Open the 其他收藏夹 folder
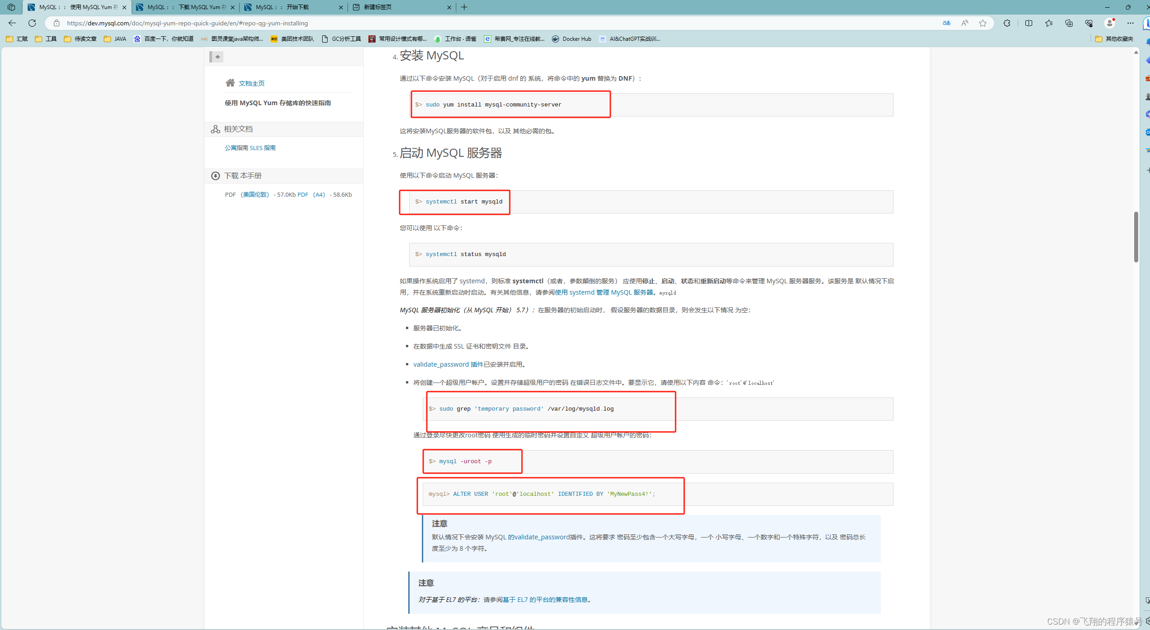 (x=1114, y=39)
